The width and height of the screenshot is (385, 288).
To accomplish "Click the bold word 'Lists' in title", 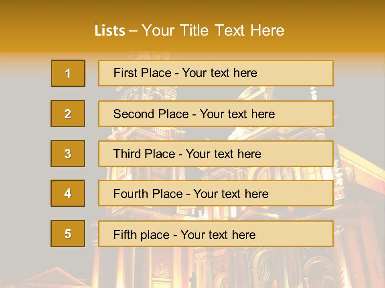I will point(110,31).
